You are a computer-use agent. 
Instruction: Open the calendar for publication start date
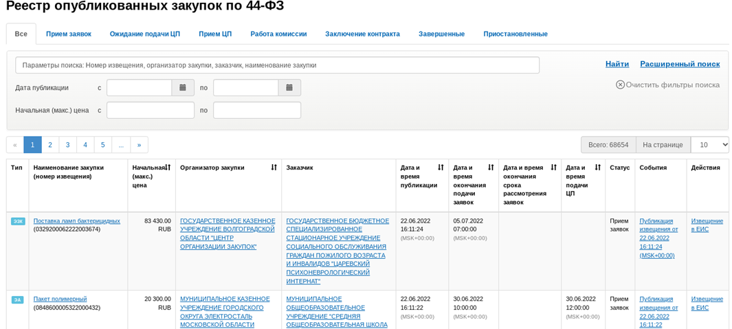pyautogui.click(x=183, y=87)
